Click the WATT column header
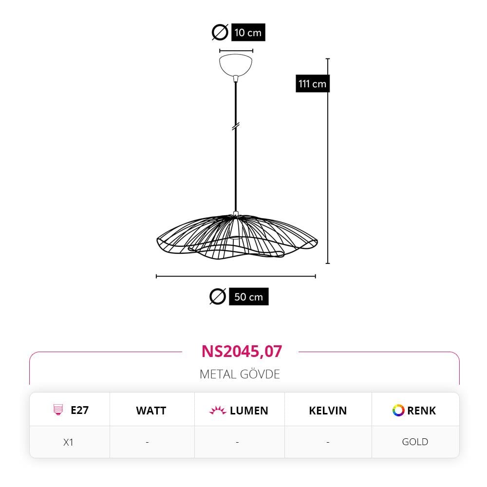This screenshot has width=487, height=487. [151, 411]
